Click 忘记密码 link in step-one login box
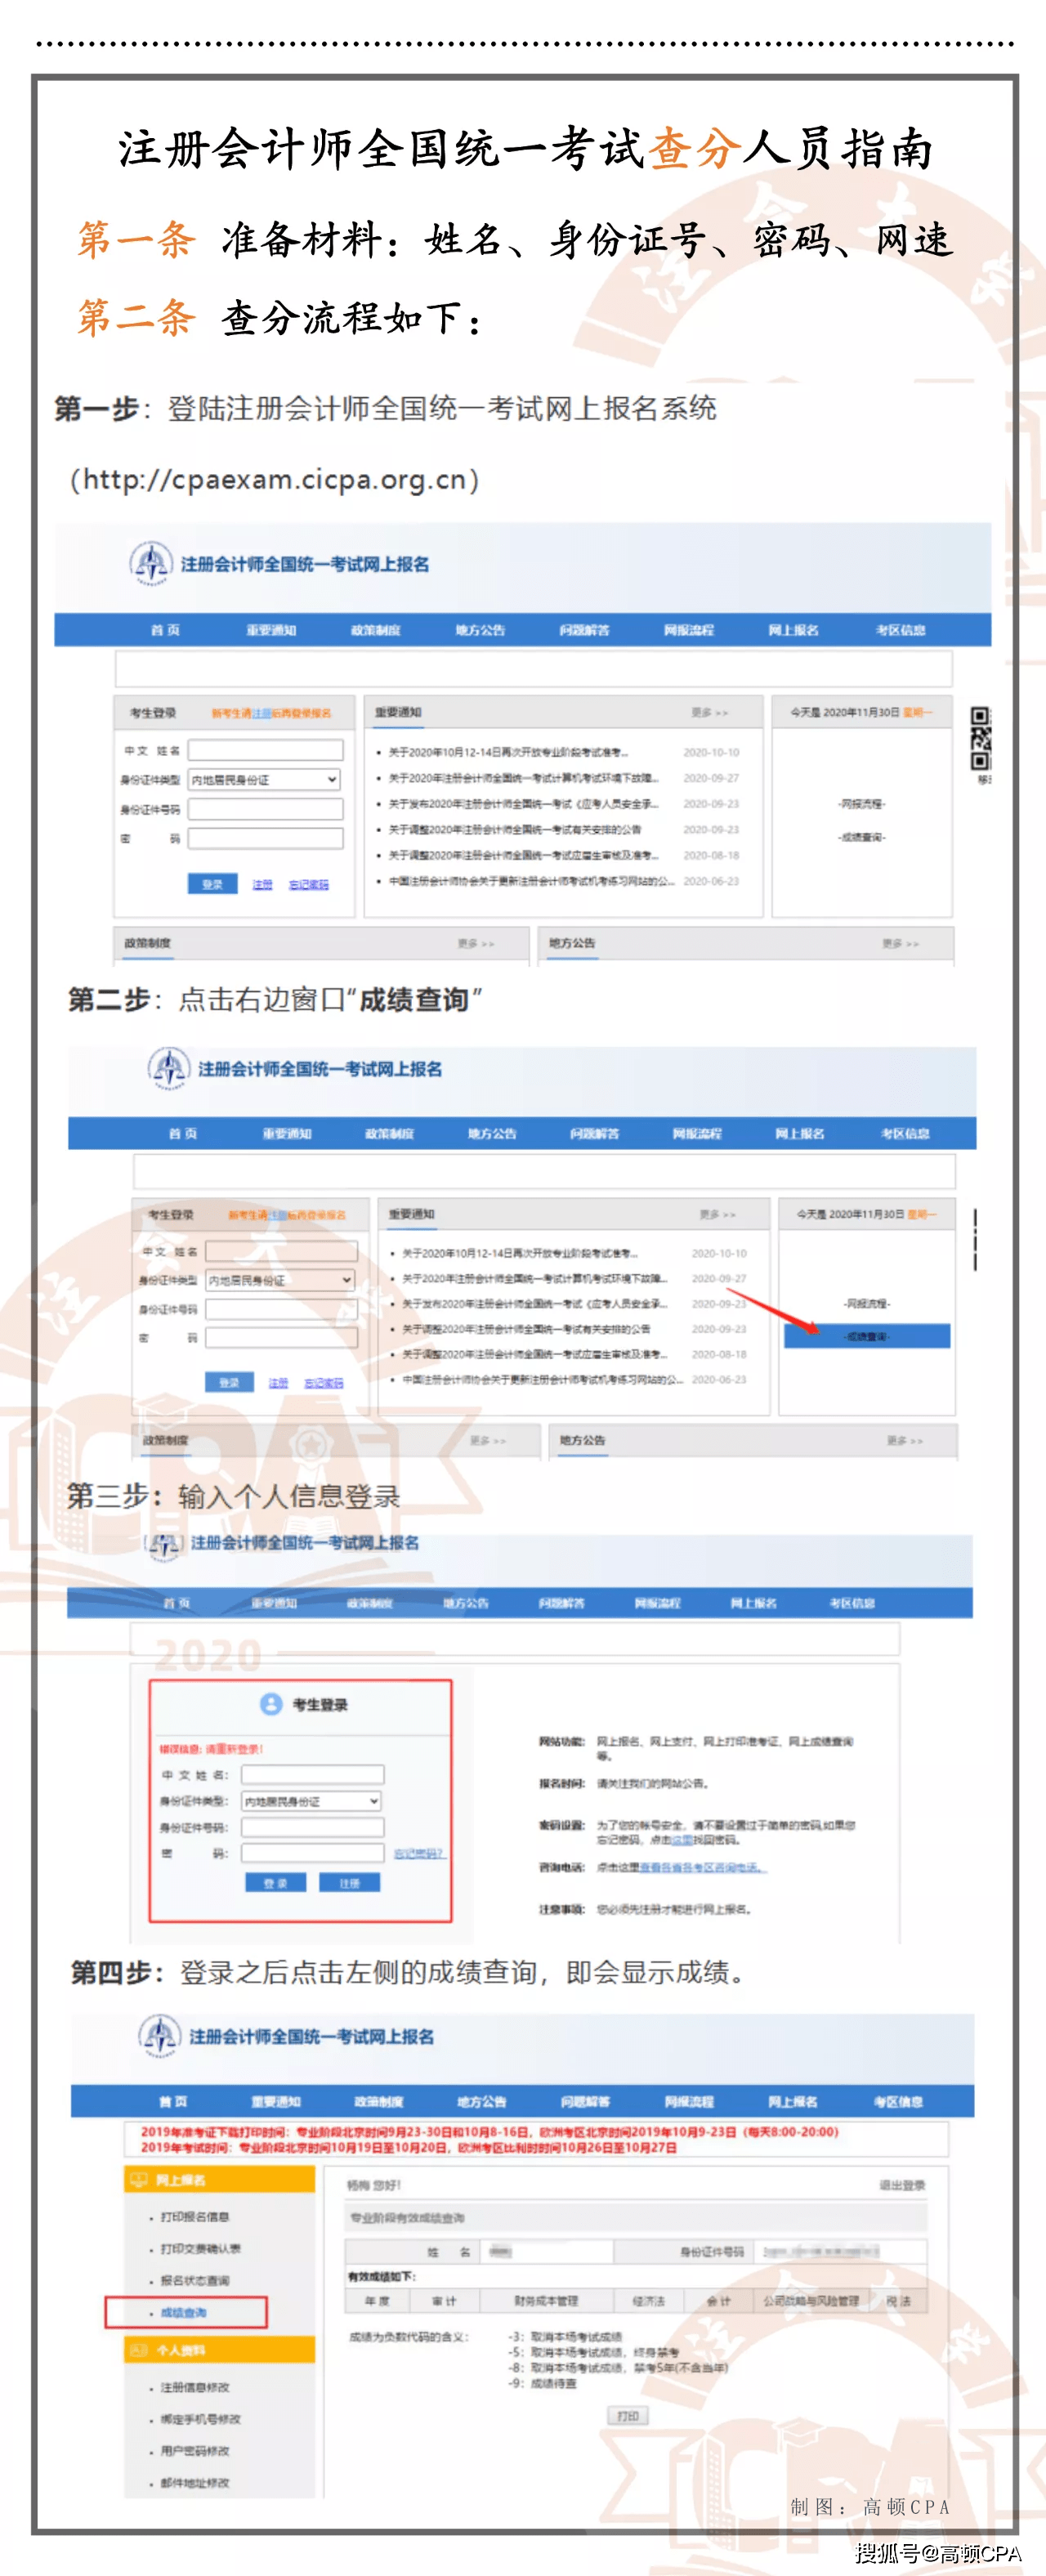The height and width of the screenshot is (2576, 1046). 309,884
